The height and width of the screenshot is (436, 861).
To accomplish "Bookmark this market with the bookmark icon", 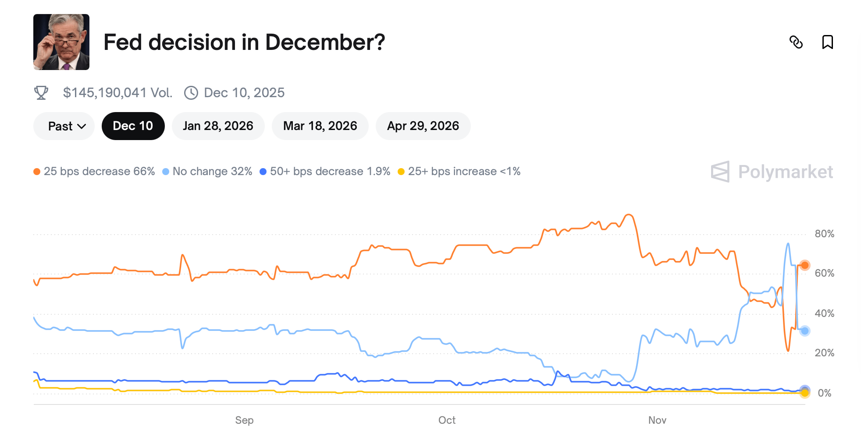I will pos(827,42).
